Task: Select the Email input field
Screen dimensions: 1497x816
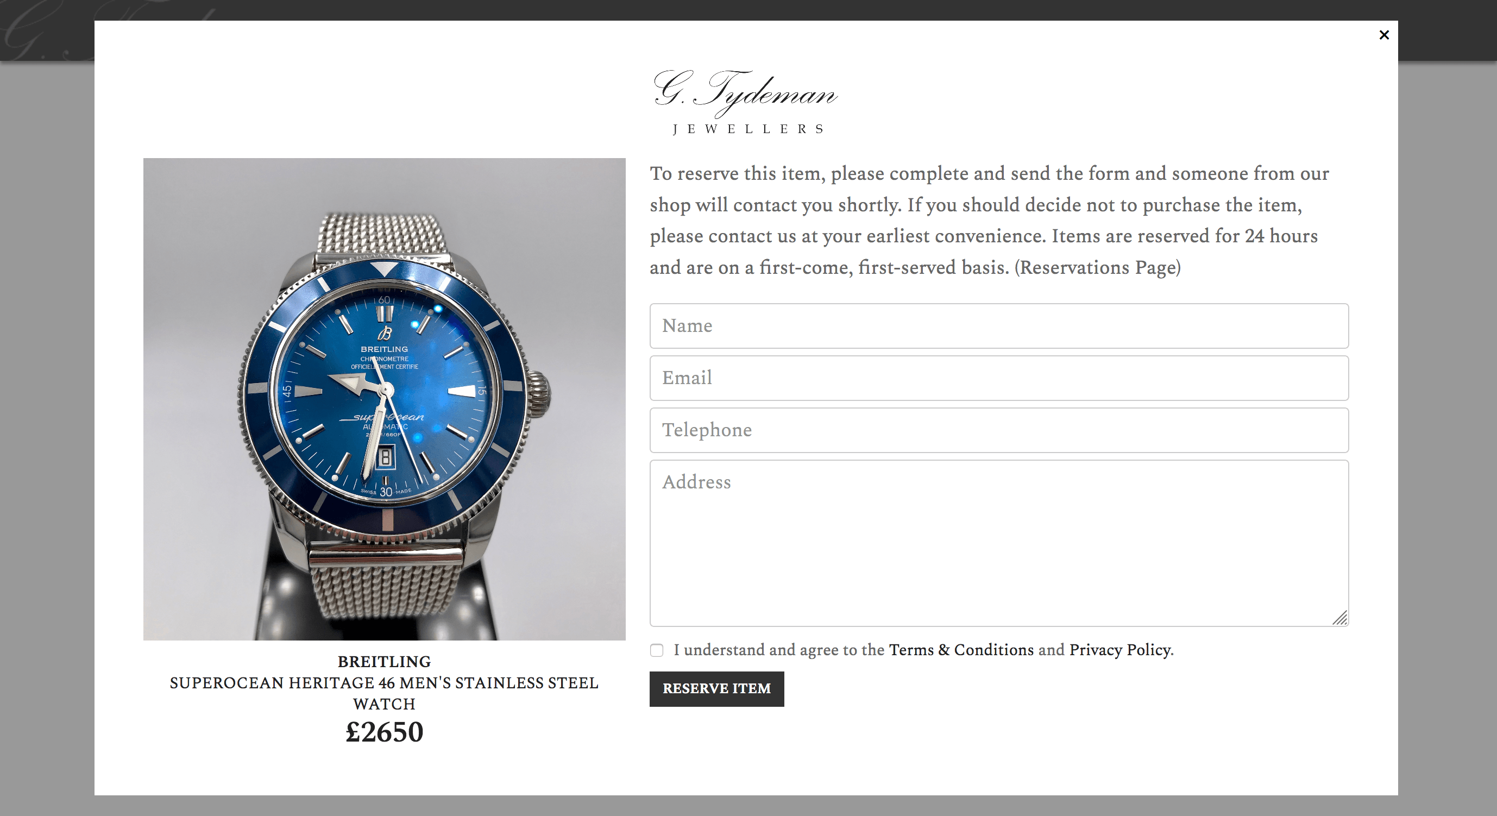Action: coord(999,378)
